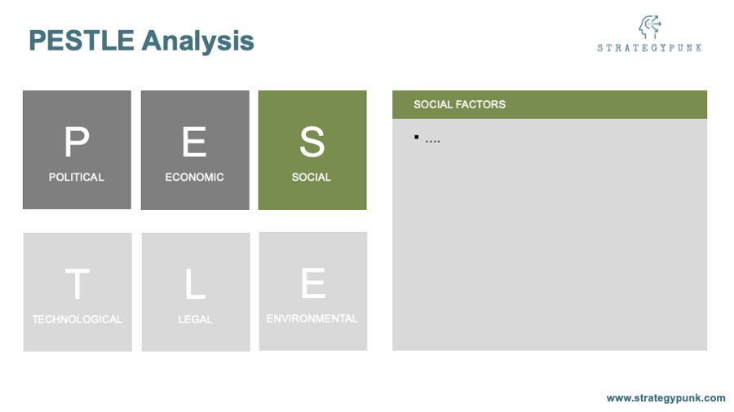The width and height of the screenshot is (734, 412).
Task: Click the green Social tile
Action: coord(312,150)
